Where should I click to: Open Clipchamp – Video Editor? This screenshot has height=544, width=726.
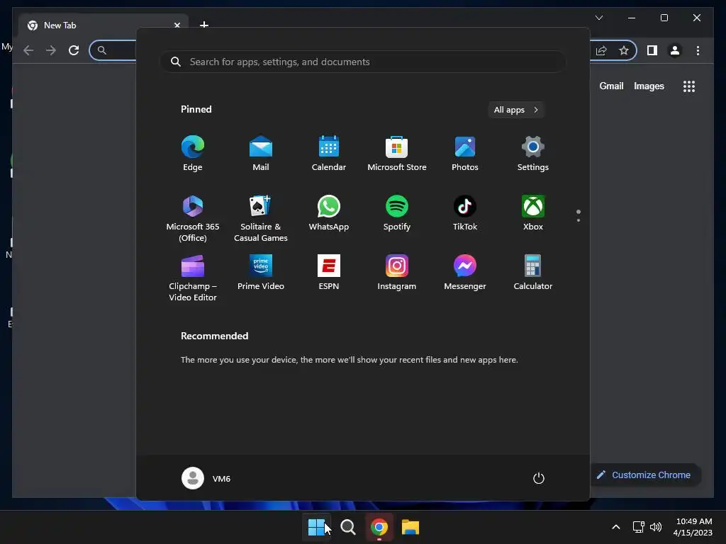click(193, 278)
